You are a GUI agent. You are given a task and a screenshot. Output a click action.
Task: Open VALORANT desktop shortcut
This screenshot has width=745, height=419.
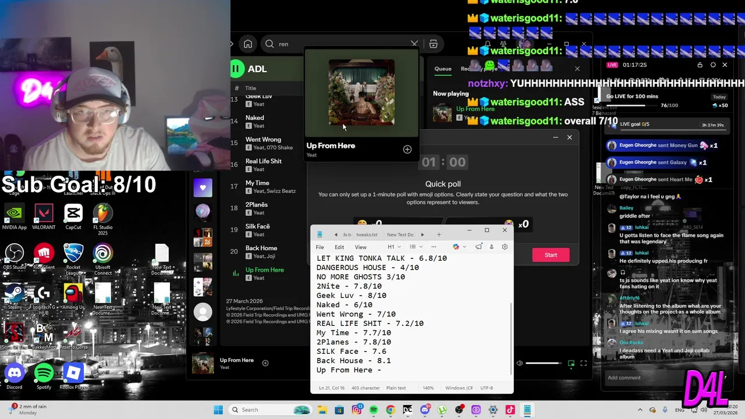44,217
